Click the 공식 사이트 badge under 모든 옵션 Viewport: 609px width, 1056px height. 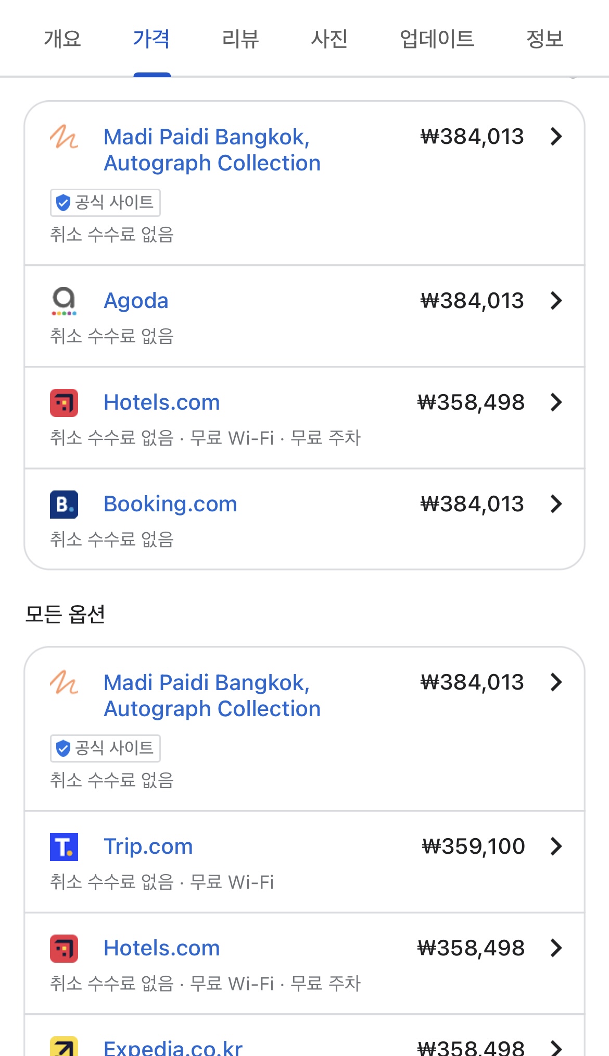tap(105, 748)
